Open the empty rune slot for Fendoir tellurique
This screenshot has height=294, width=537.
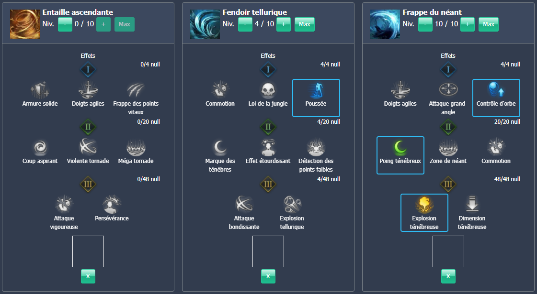(x=268, y=251)
